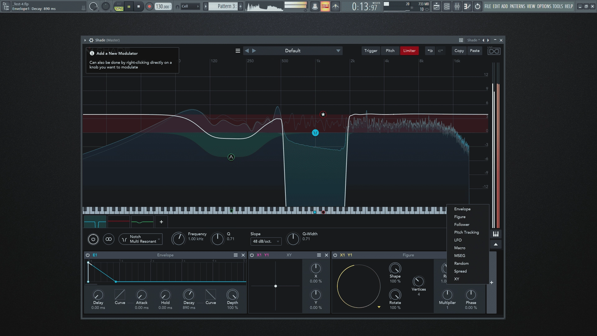Select the first filter band thumbnail

click(x=95, y=222)
